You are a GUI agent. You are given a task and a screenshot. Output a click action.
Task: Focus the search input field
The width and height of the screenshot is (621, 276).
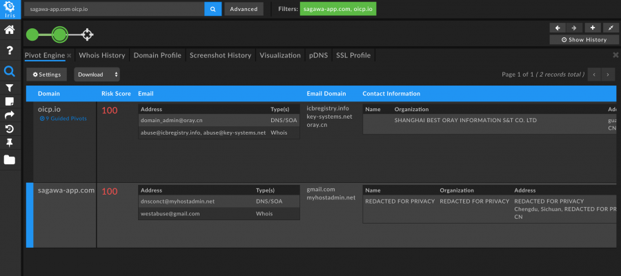pyautogui.click(x=114, y=9)
